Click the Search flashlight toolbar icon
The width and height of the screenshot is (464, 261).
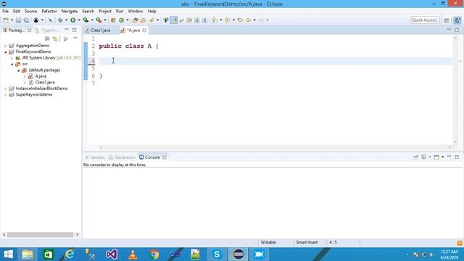(x=152, y=20)
